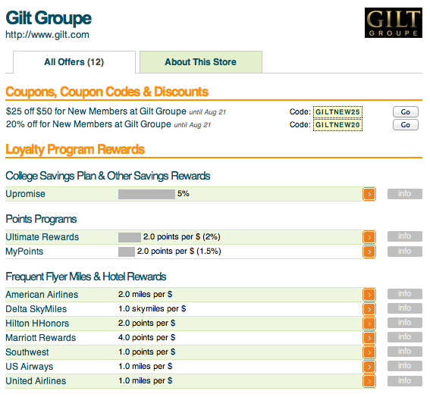Select the GILTNEW25 coupon code box
This screenshot has height=397, width=430.
click(x=337, y=112)
